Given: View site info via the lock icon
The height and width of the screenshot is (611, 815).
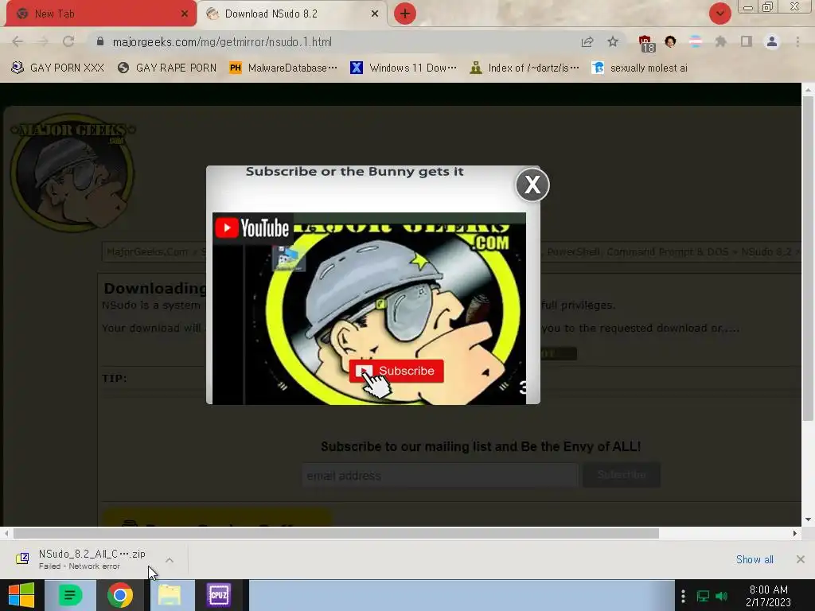Looking at the screenshot, I should [x=100, y=41].
